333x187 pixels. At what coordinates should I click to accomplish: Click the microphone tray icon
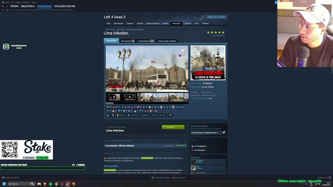306,184
